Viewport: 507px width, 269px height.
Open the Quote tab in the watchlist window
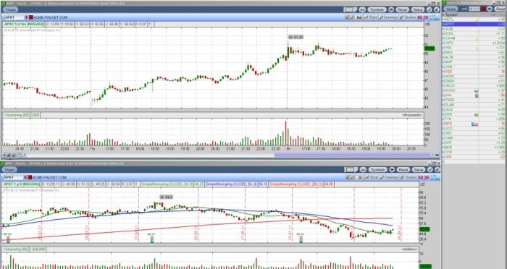click(451, 9)
